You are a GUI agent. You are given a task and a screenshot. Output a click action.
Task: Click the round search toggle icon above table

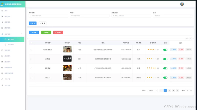coord(191,39)
